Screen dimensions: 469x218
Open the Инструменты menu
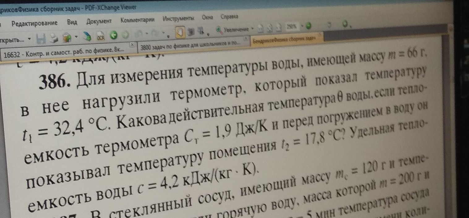[x=178, y=19]
